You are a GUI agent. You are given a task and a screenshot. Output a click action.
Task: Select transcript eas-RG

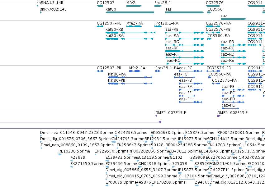pyautogui.click(x=172, y=42)
